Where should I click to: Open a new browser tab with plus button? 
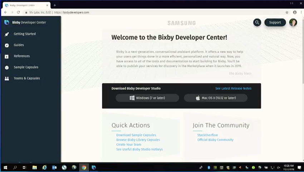coord(55,5)
